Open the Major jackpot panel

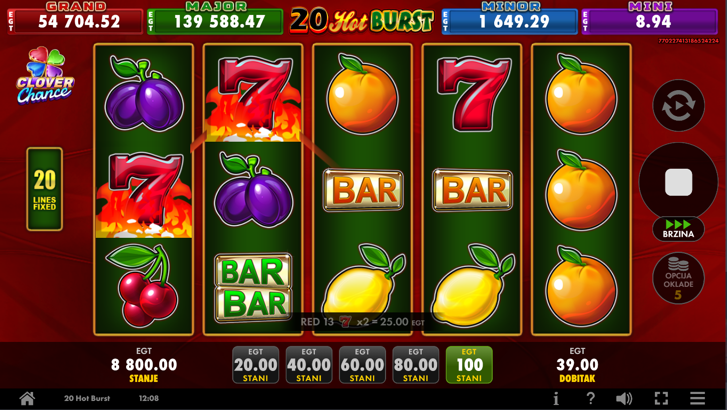point(215,18)
